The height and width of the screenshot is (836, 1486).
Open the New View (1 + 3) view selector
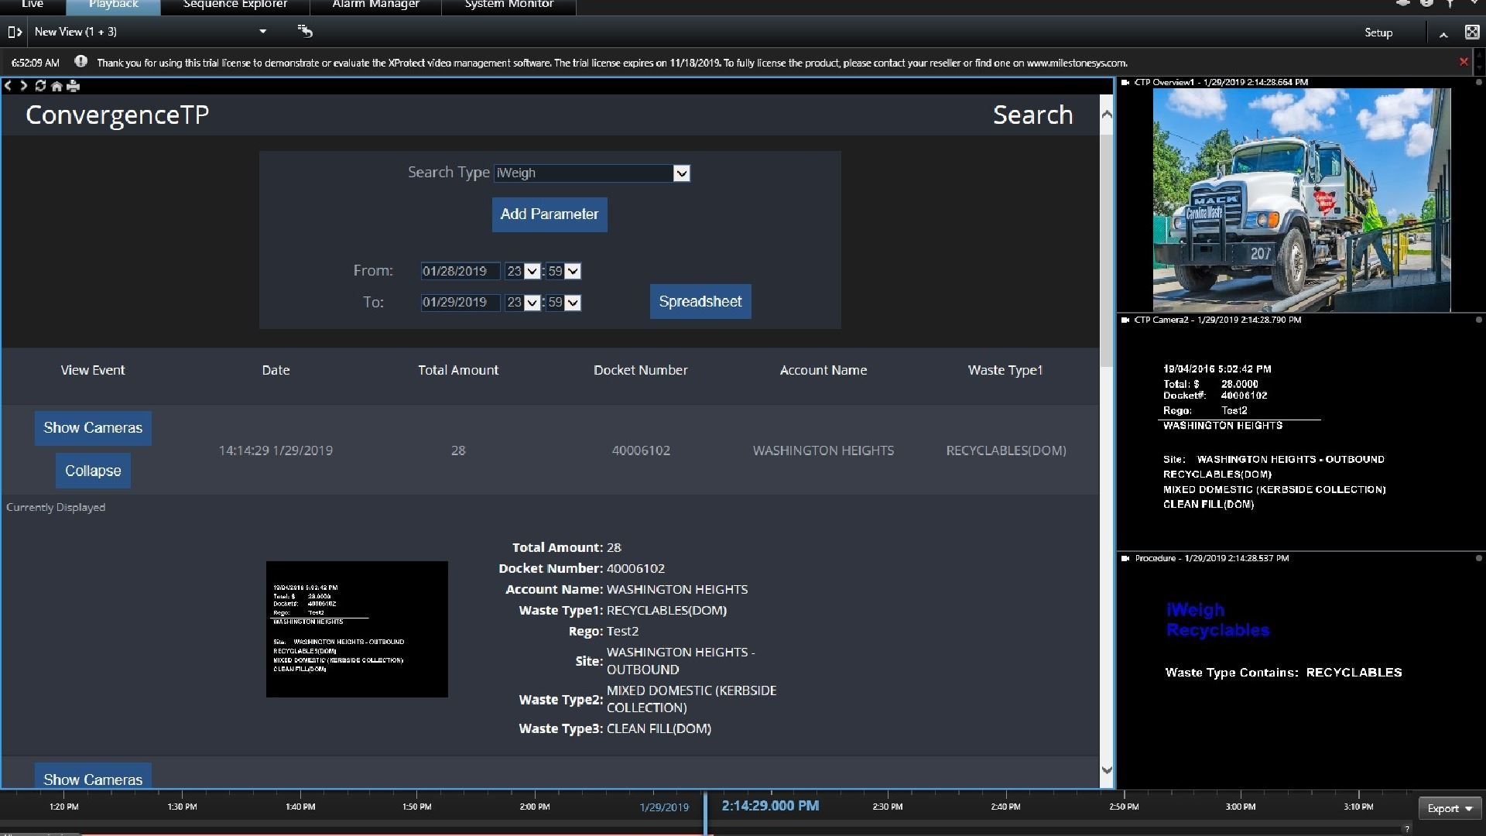tap(151, 32)
